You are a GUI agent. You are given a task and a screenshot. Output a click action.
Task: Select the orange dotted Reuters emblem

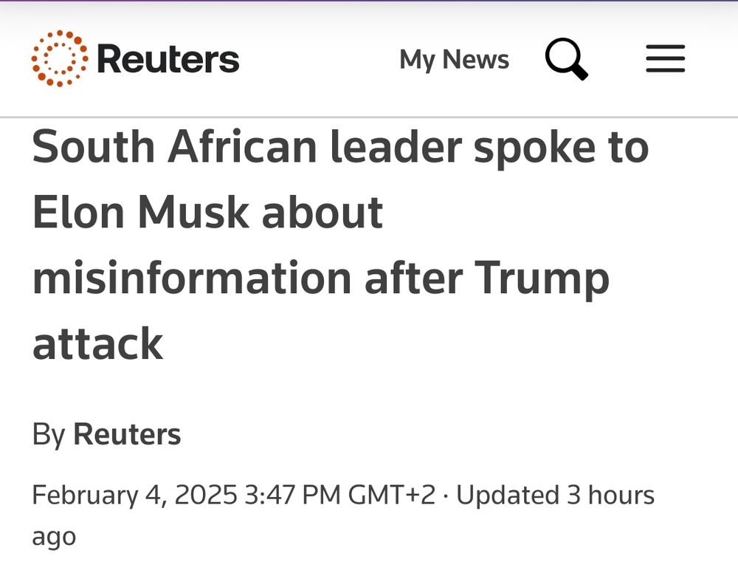(x=59, y=58)
